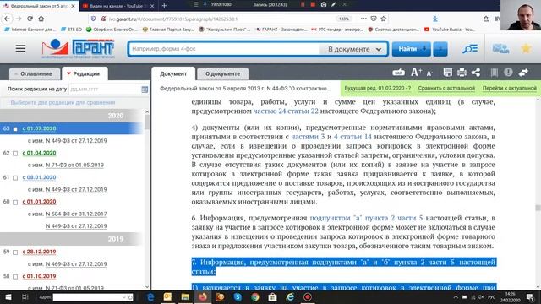This screenshot has width=541, height=304.
Task: Open Windows Start menu
Action: pos(8,296)
